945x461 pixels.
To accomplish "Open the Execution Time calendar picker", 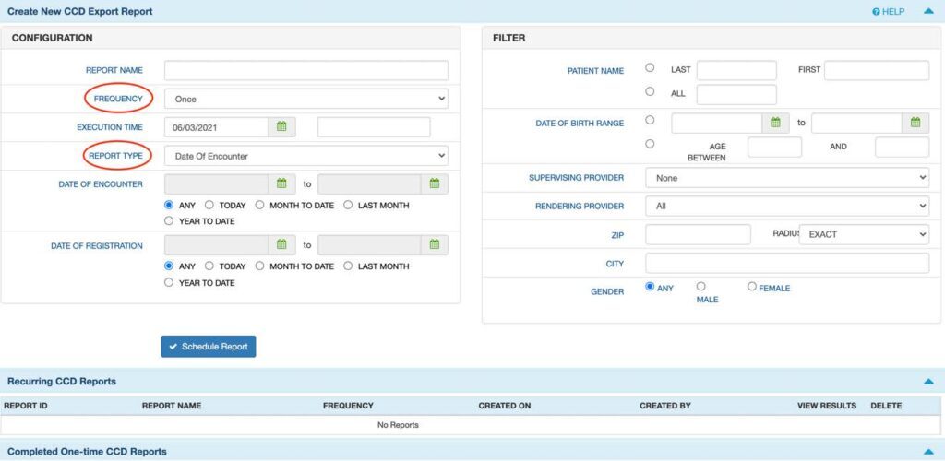I will click(282, 126).
